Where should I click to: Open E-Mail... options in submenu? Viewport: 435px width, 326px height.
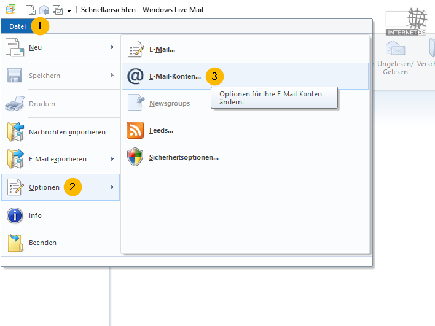(x=245, y=49)
